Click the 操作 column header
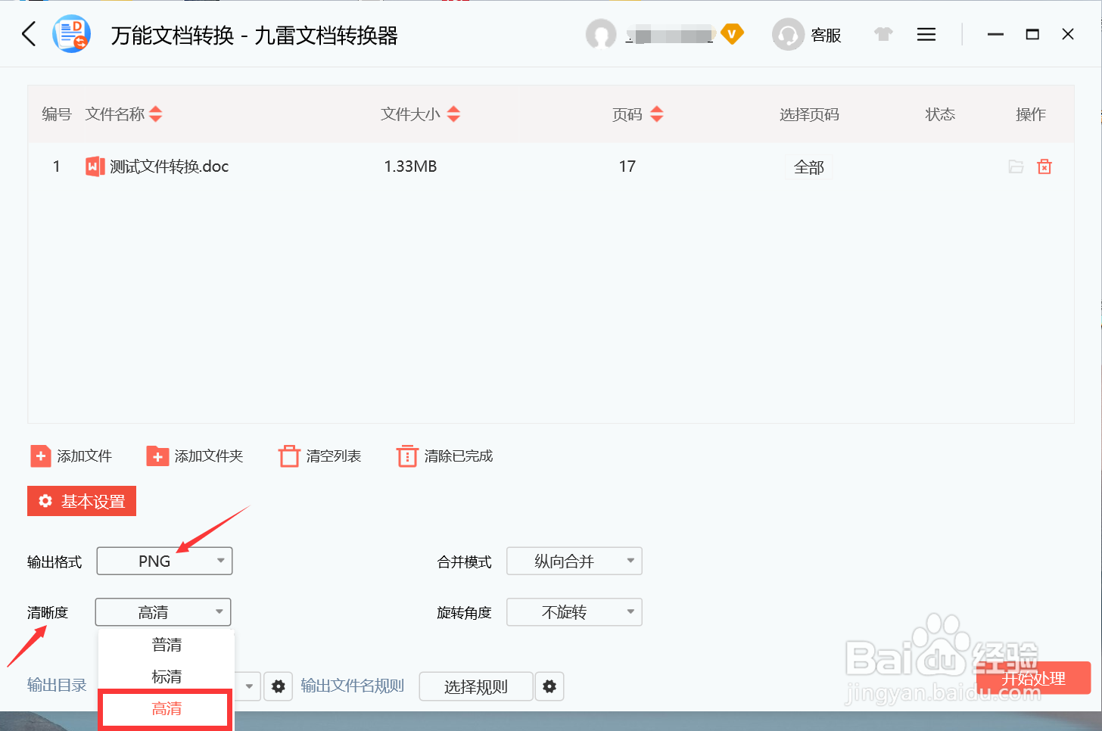Viewport: 1102px width, 731px height. (1031, 114)
